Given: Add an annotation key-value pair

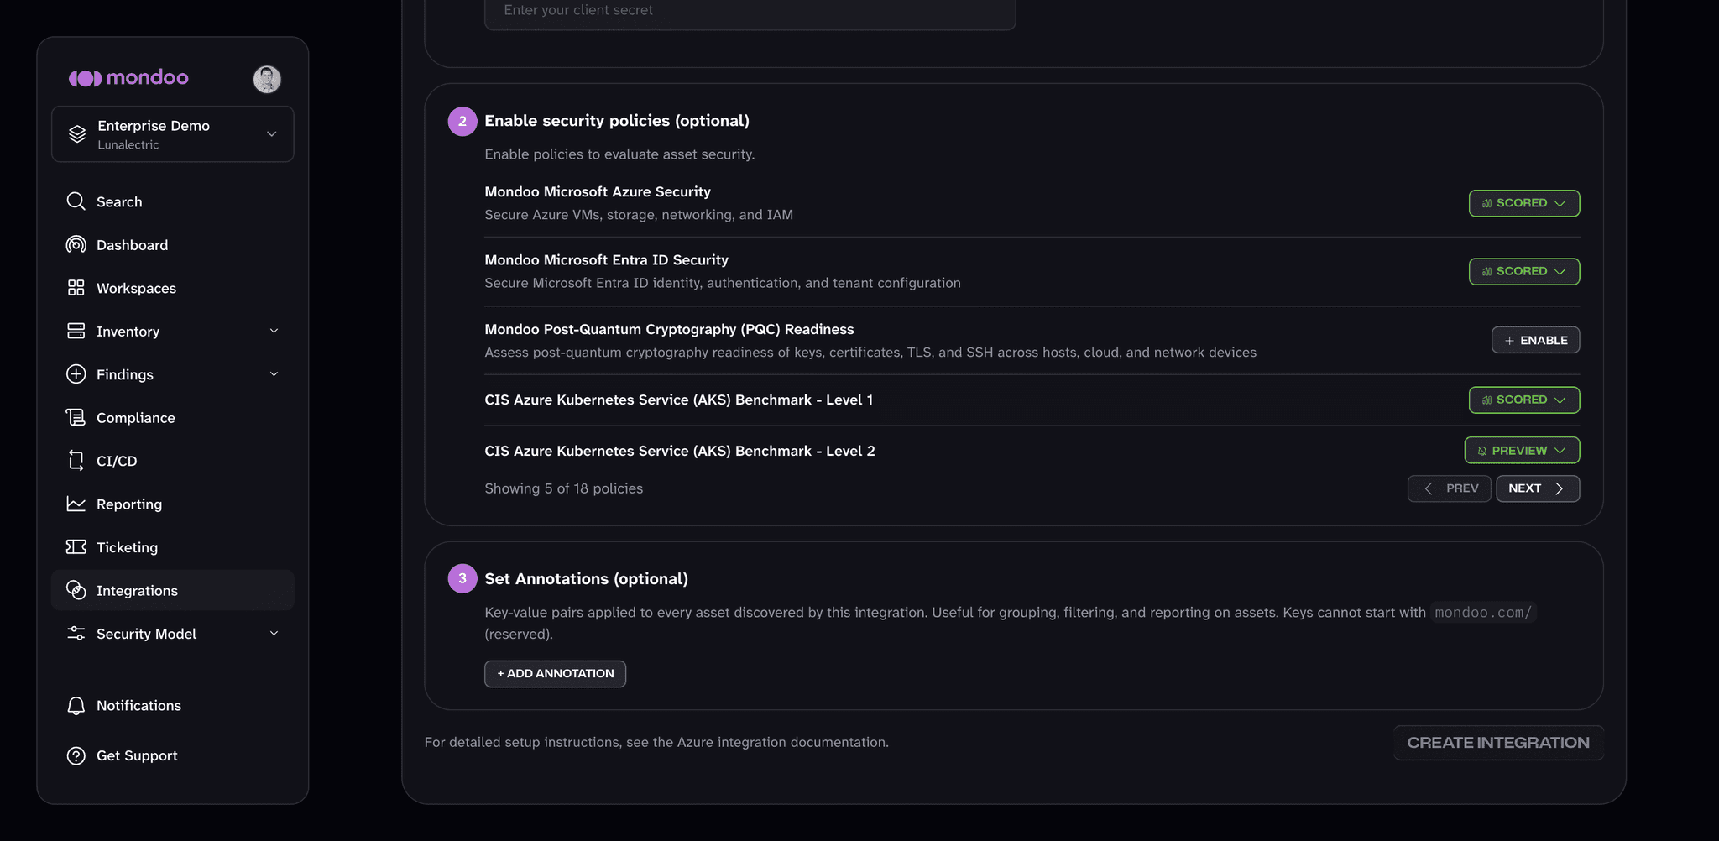Looking at the screenshot, I should [555, 674].
